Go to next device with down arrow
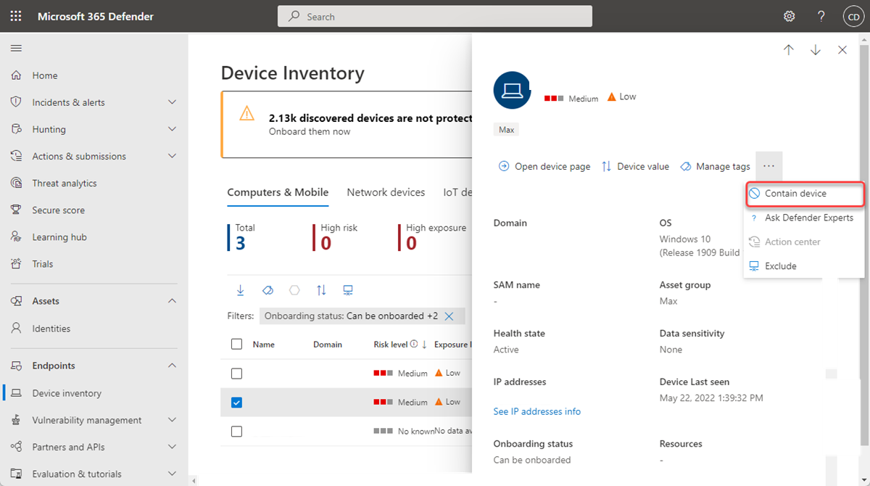870x486 pixels. [x=816, y=50]
